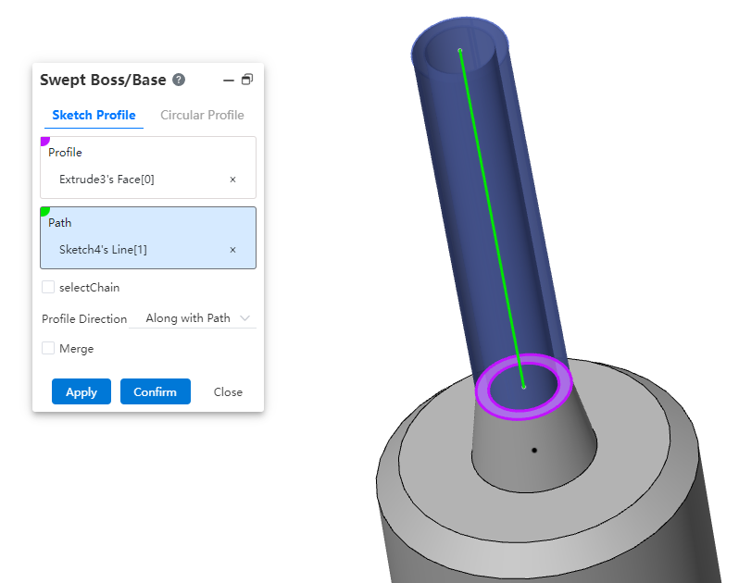Switch to the Circular Profile tab
Screen dimensions: 739x583
tap(202, 116)
